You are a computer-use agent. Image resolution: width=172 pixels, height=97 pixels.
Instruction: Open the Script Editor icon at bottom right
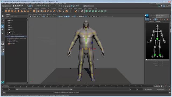click(x=170, y=93)
